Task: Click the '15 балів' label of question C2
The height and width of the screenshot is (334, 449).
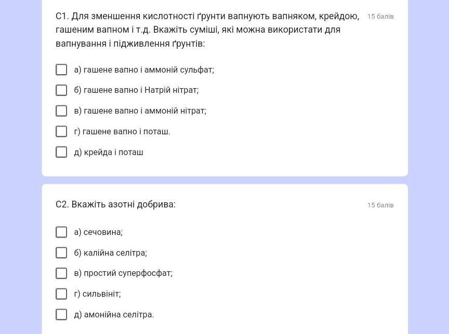Action: [380, 205]
